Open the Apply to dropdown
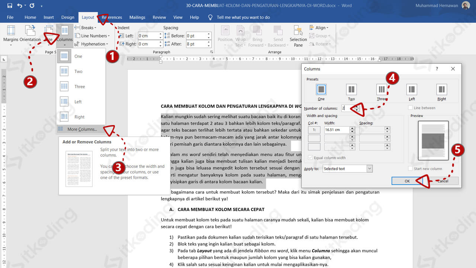Viewport: 476px width, 268px height. (347, 169)
